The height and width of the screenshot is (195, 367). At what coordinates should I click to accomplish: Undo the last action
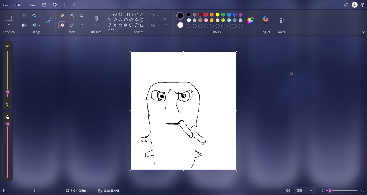coord(65,5)
